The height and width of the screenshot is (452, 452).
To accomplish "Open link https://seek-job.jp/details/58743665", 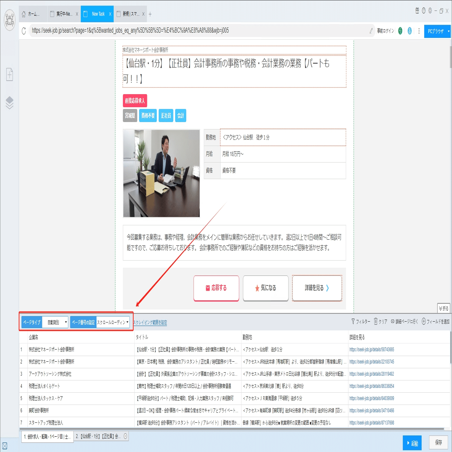I will [371, 350].
